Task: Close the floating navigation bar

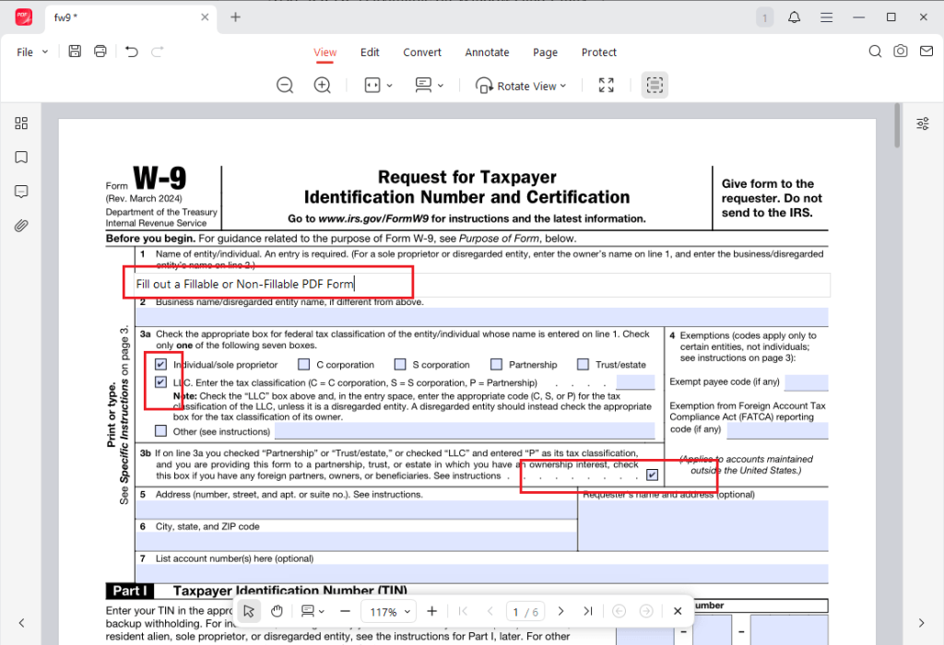Action: click(678, 611)
